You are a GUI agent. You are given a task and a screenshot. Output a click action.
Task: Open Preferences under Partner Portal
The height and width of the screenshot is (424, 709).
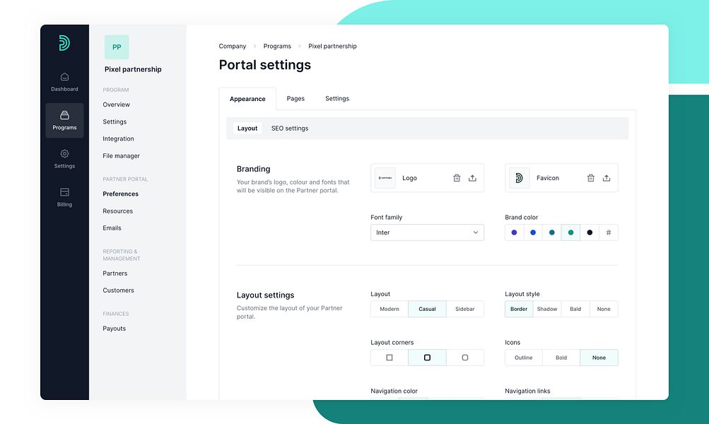(x=121, y=194)
